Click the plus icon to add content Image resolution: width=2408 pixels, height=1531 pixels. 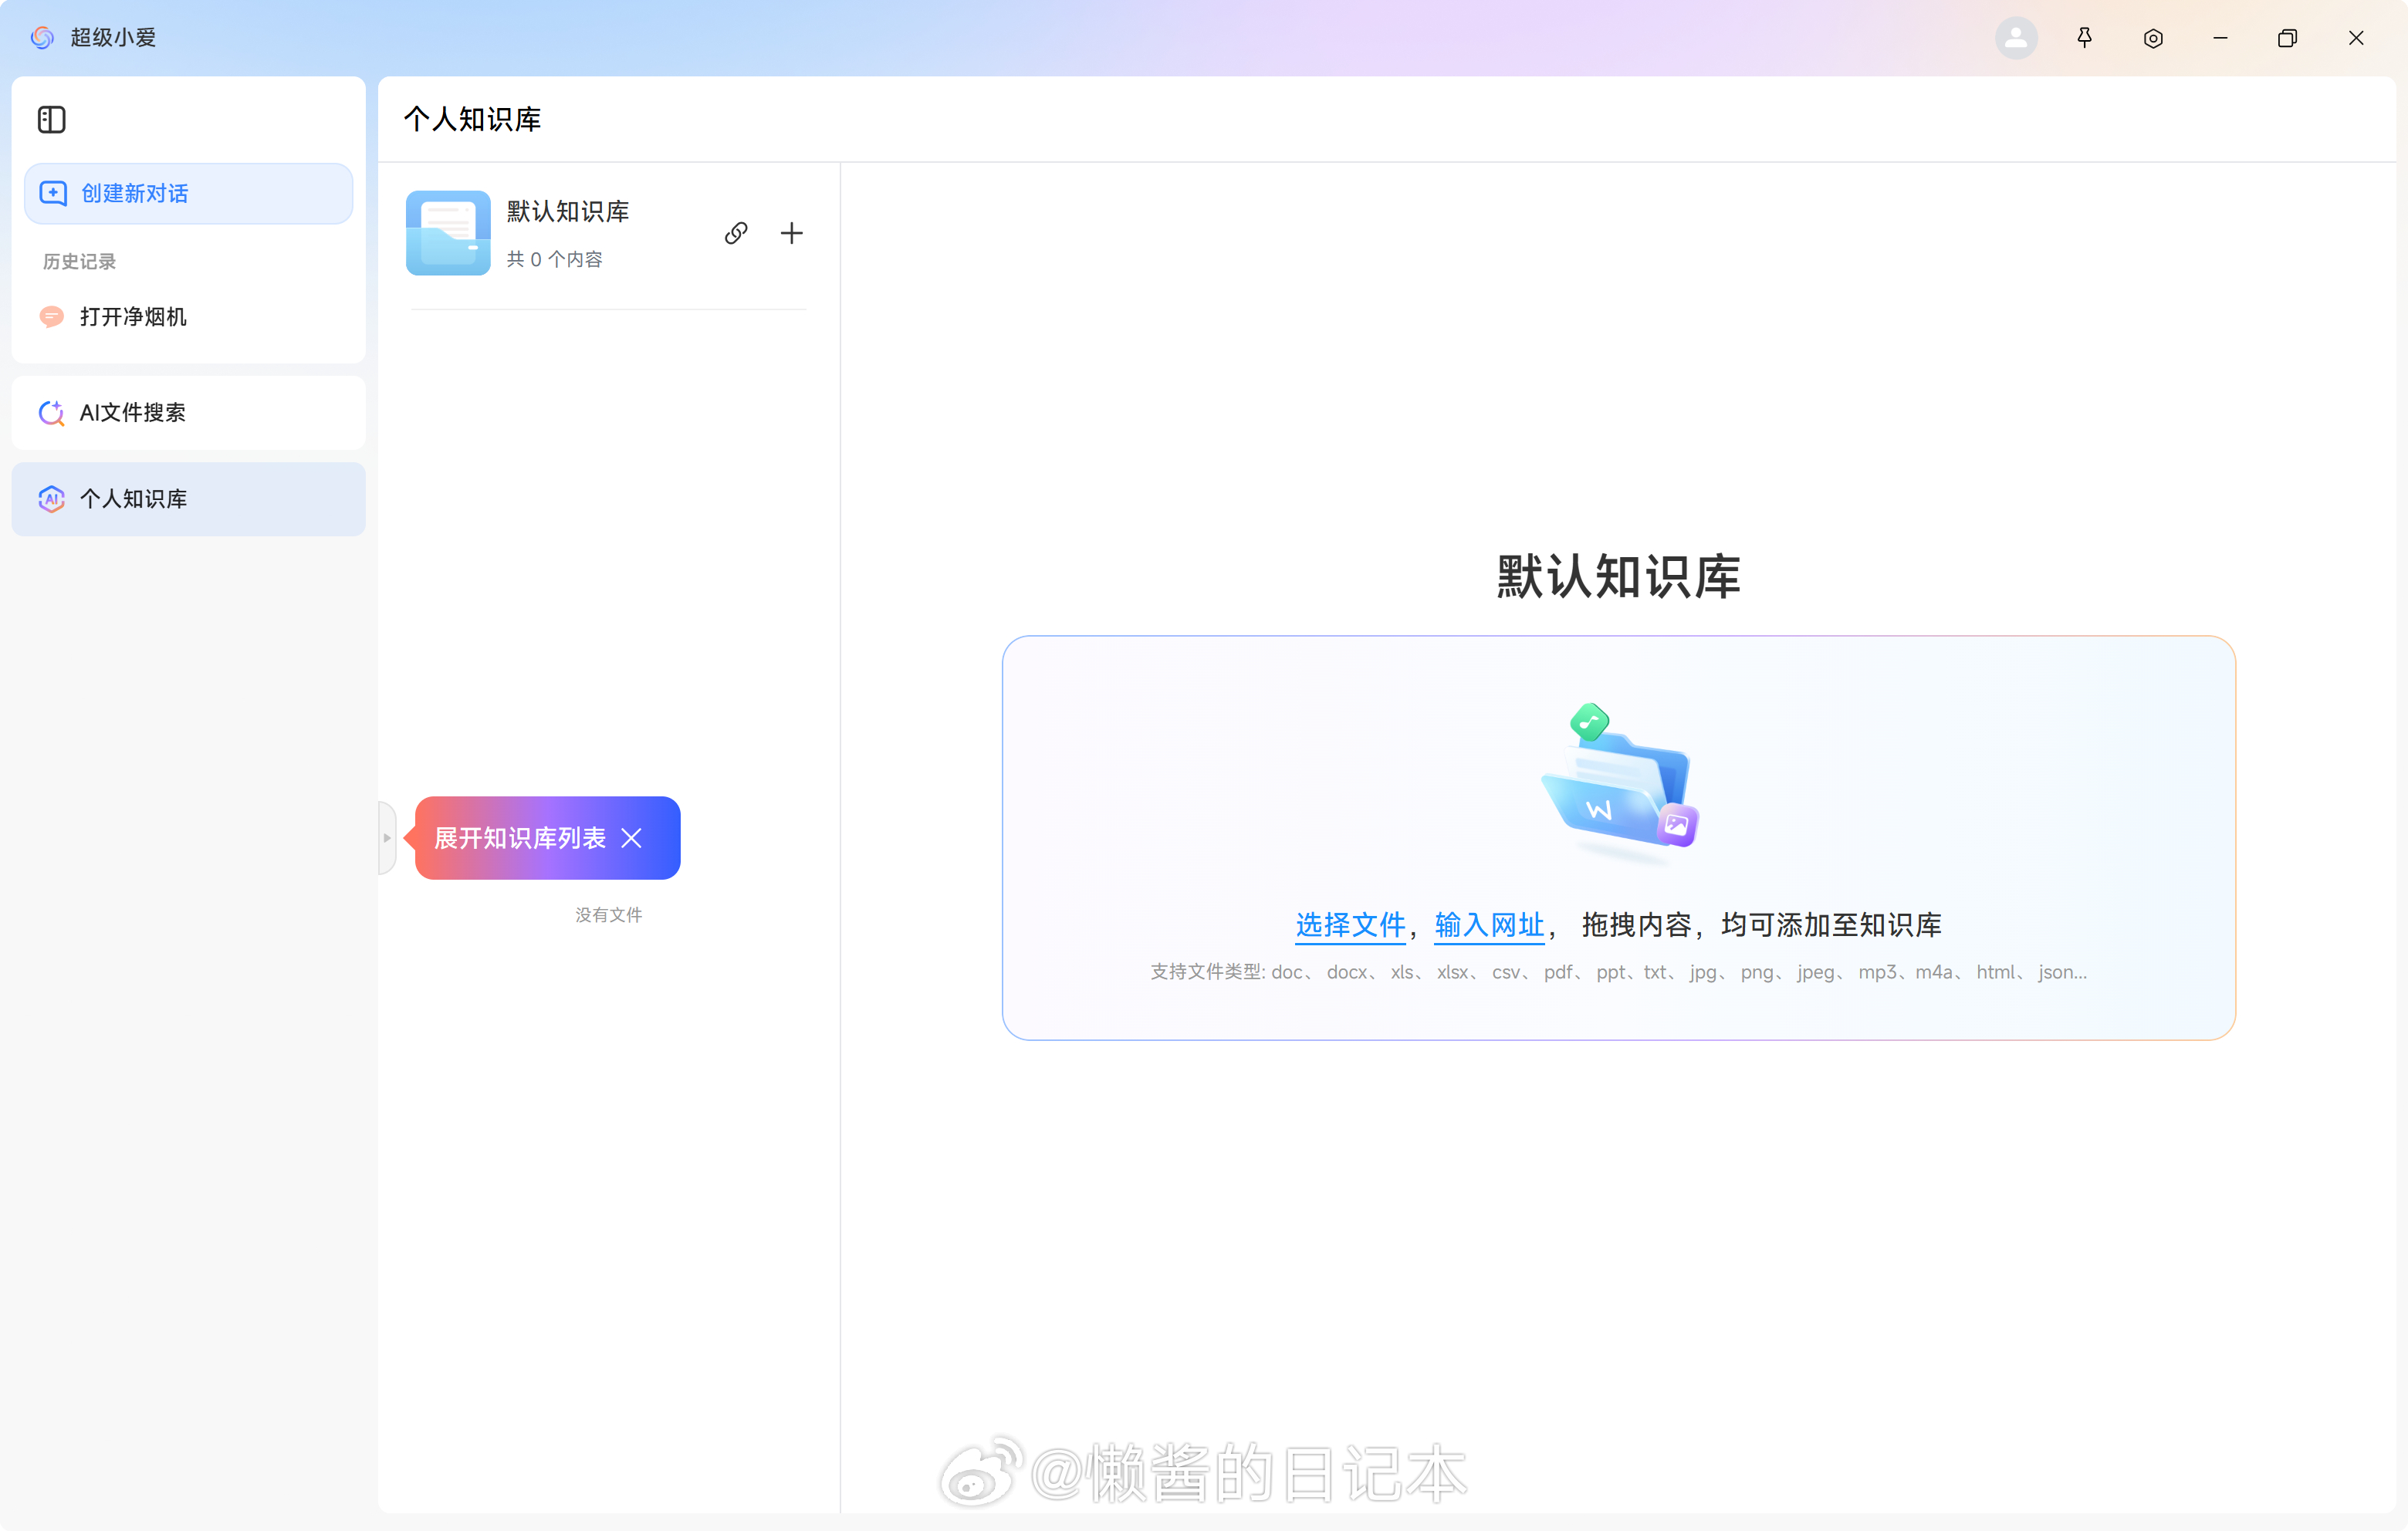[791, 234]
